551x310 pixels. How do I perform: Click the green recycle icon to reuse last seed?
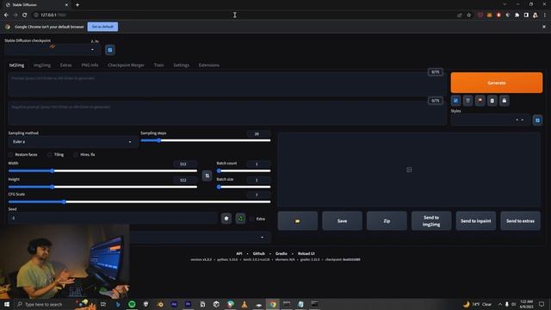(x=240, y=218)
